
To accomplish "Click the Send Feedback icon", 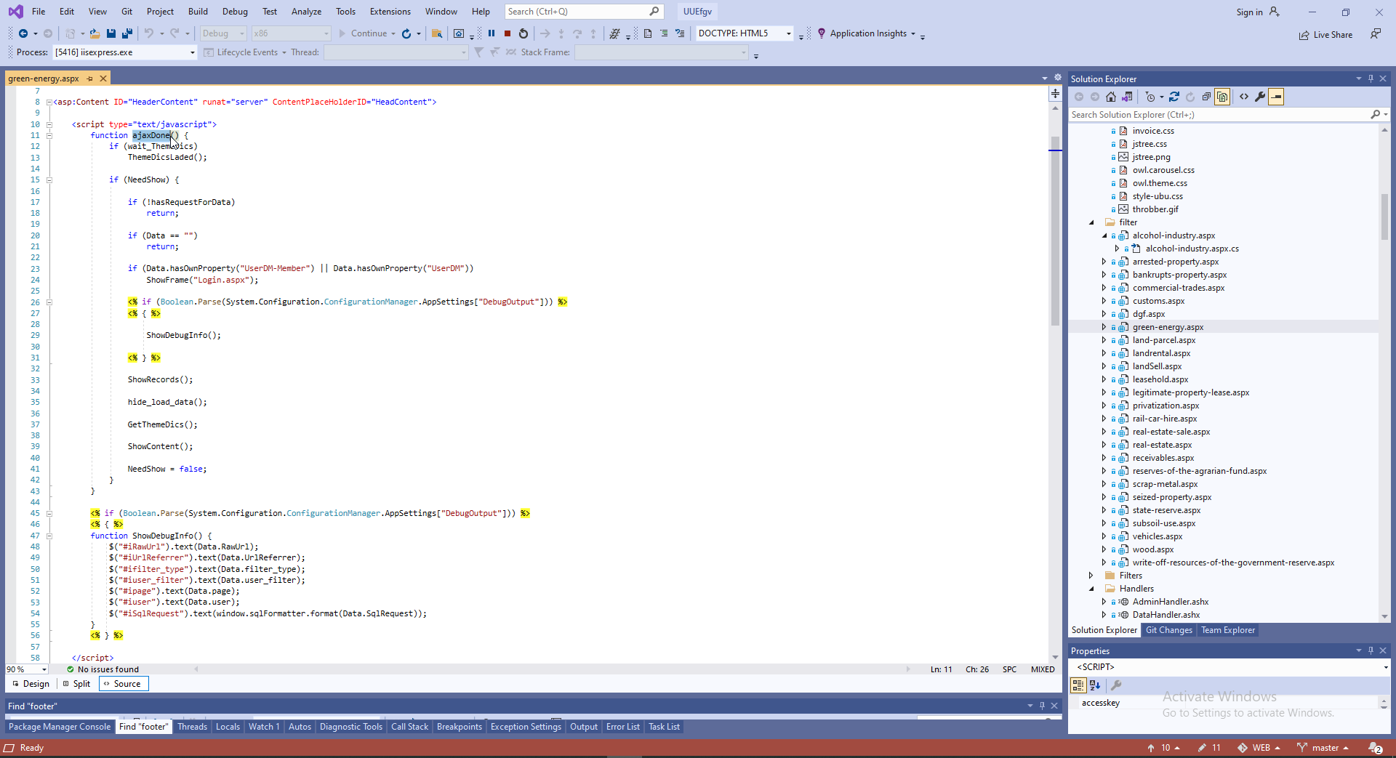I will coord(1375,34).
